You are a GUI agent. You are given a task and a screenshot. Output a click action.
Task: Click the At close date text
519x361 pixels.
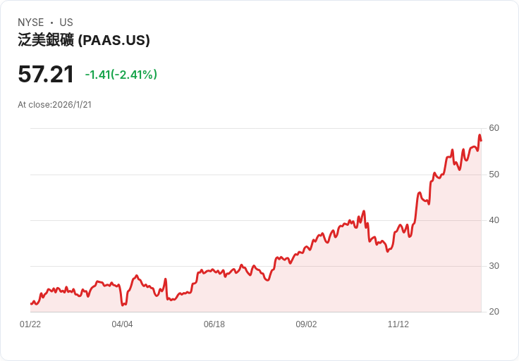pyautogui.click(x=54, y=105)
